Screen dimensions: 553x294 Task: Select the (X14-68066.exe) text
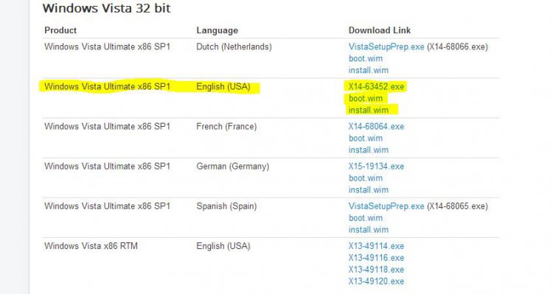click(x=457, y=47)
